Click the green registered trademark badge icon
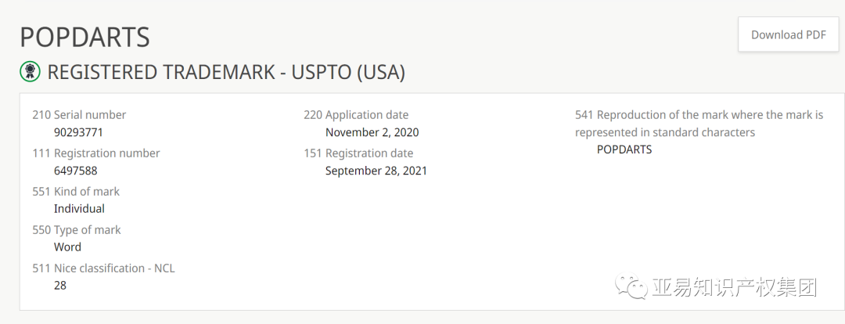 [31, 72]
